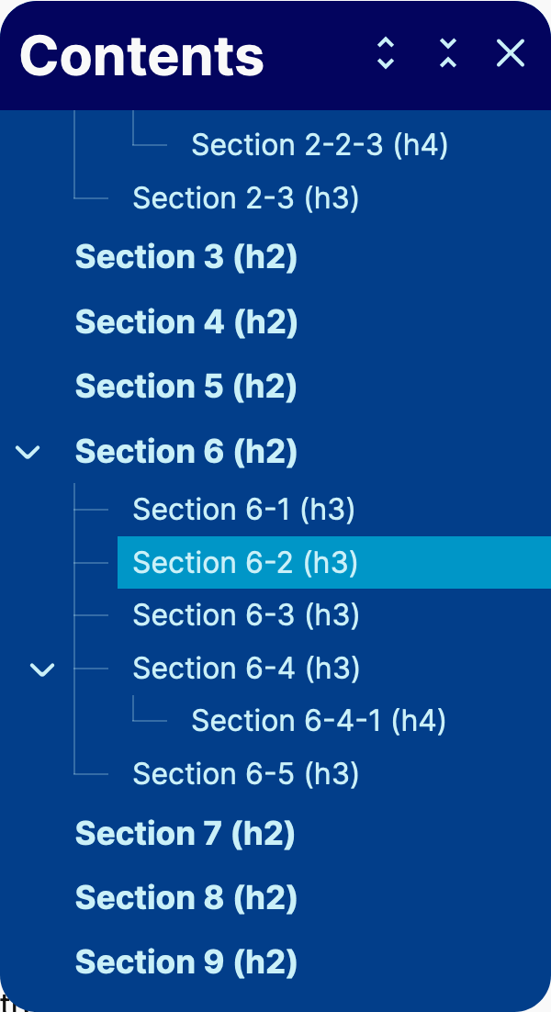This screenshot has width=551, height=1012.
Task: Click Section 6-4 (h3) item
Action: coord(246,669)
